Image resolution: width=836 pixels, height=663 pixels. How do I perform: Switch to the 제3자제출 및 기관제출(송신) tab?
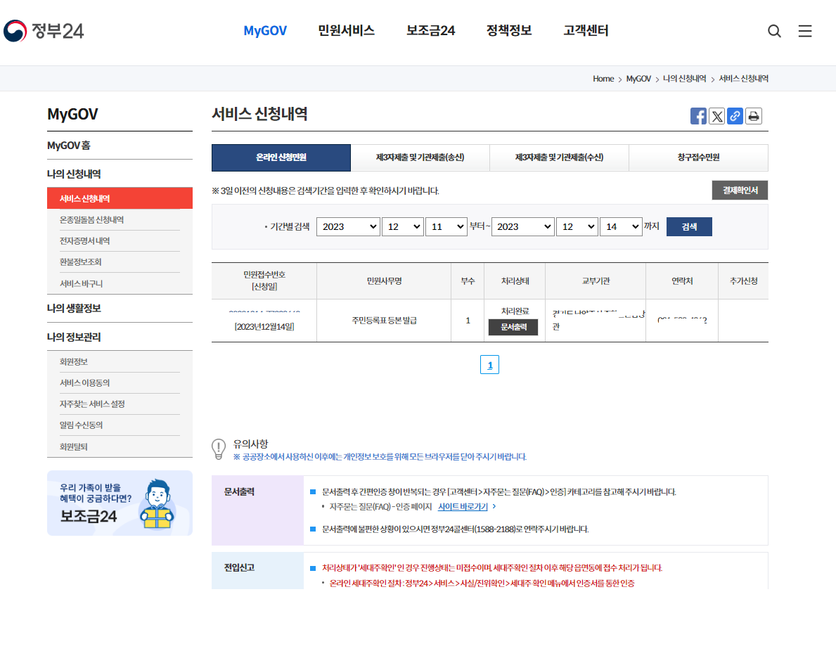pos(420,157)
